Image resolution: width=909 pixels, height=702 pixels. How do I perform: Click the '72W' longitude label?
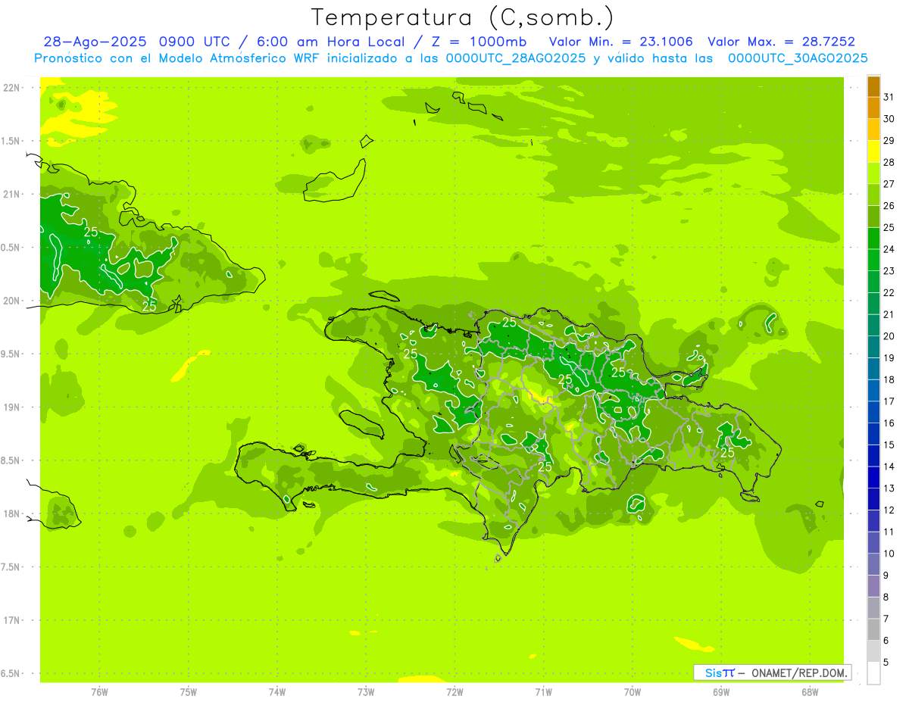(x=454, y=691)
